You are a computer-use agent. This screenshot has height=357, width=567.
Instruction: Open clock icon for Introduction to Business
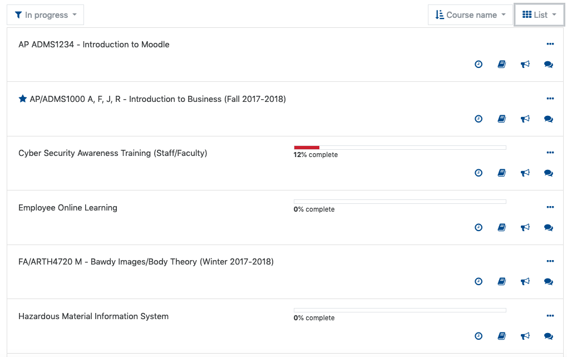pyautogui.click(x=479, y=119)
